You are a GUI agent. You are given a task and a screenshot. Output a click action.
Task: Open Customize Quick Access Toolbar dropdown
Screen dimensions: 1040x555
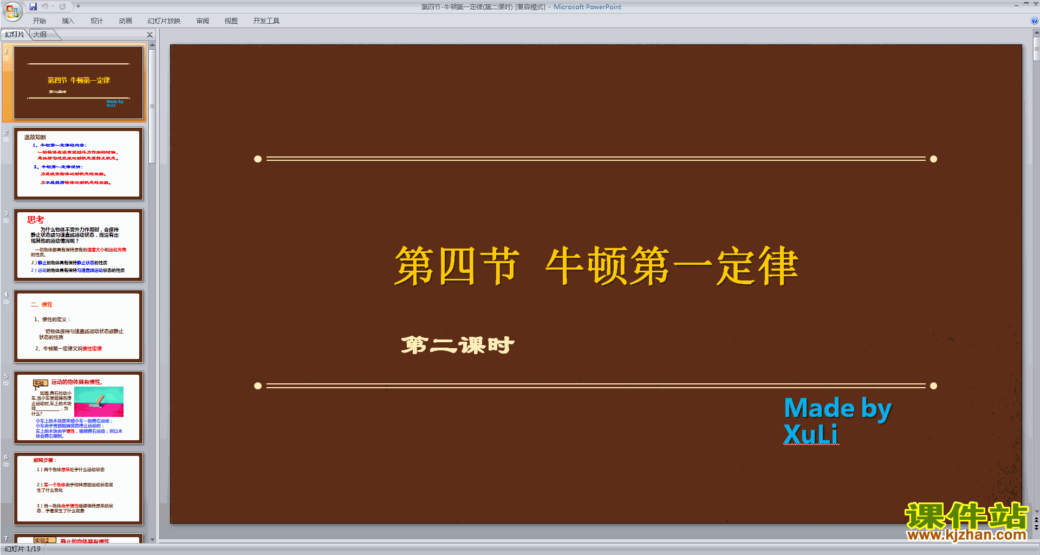click(78, 6)
